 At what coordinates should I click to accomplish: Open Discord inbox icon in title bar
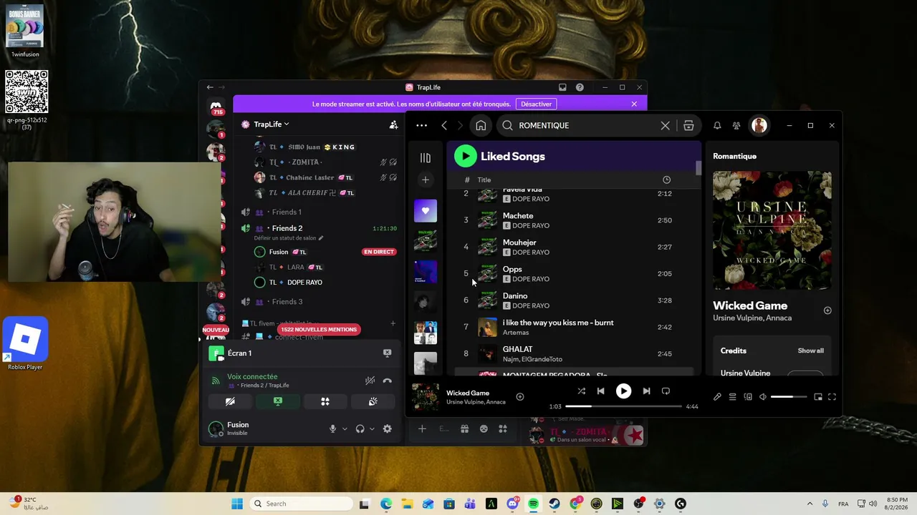(562, 87)
